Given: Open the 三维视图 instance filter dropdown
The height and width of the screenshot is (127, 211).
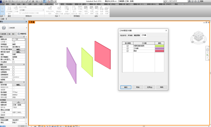Looking at the screenshot, I should (x=8, y=34).
